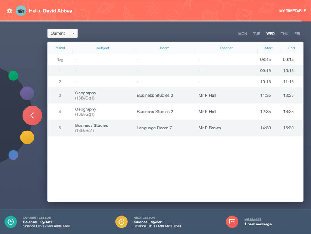Click Geography (13B/Gg1) in period 3
The image size is (311, 234).
[86, 96]
